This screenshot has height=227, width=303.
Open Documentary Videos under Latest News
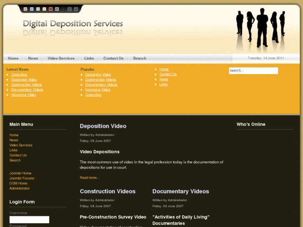coord(27,90)
